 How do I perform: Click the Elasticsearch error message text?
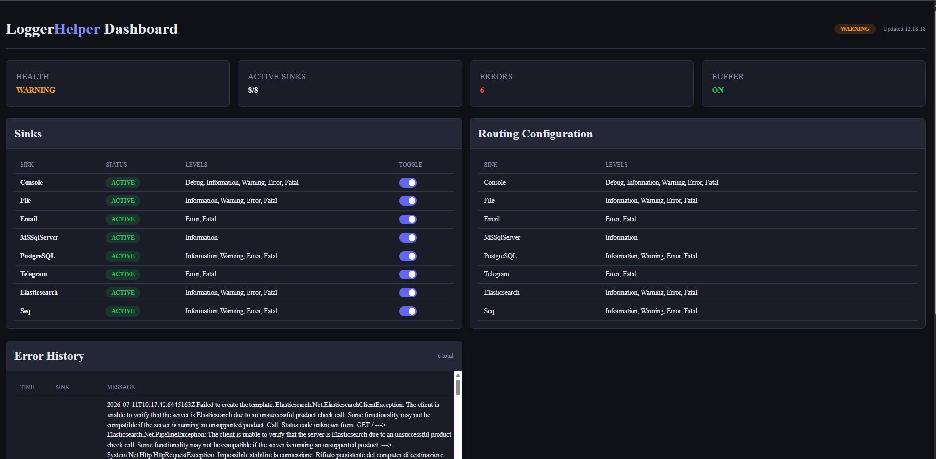click(x=279, y=430)
